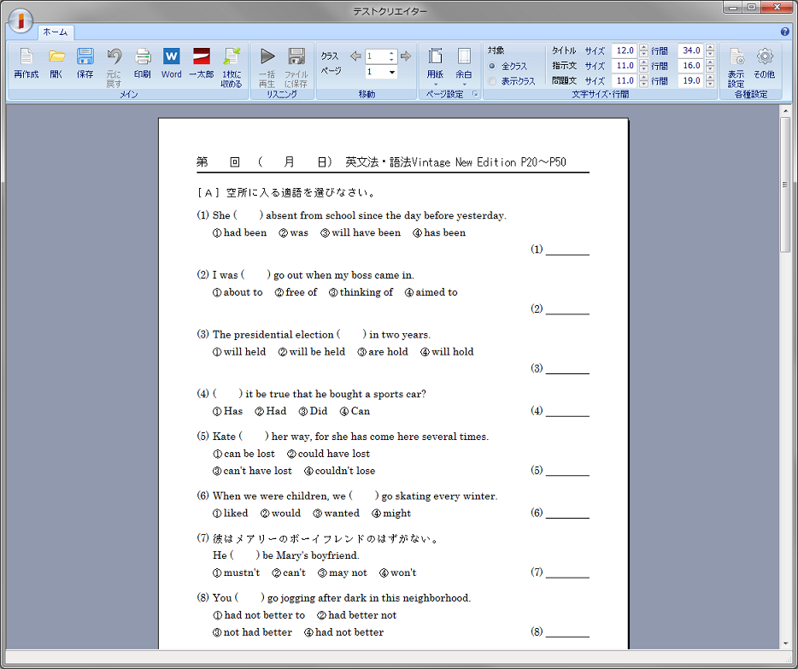Open the ページ number dropdown

pyautogui.click(x=392, y=73)
